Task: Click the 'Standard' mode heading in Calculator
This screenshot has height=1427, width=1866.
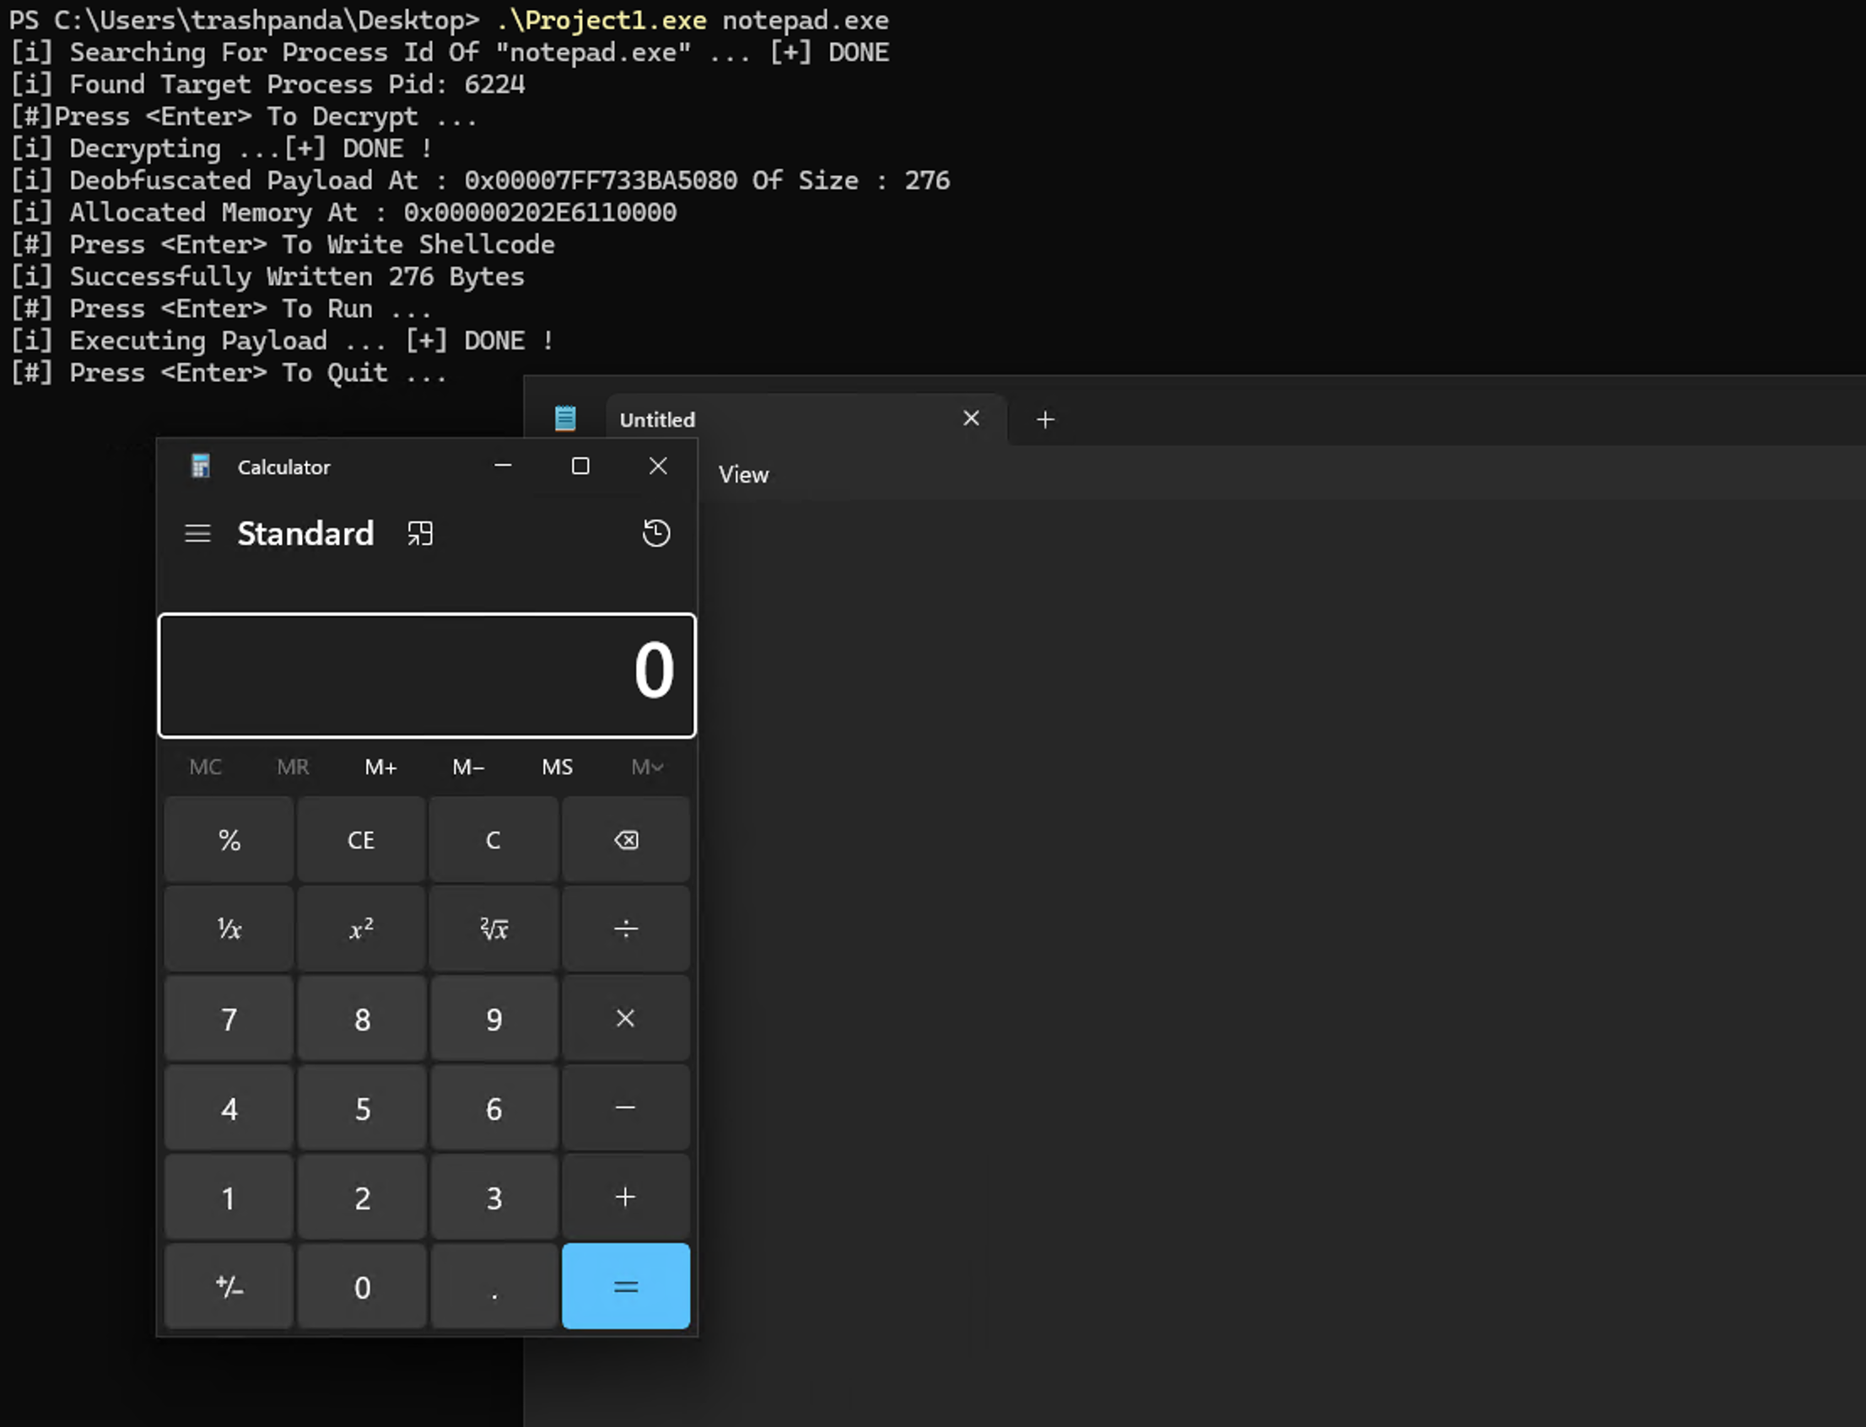Action: (x=305, y=533)
